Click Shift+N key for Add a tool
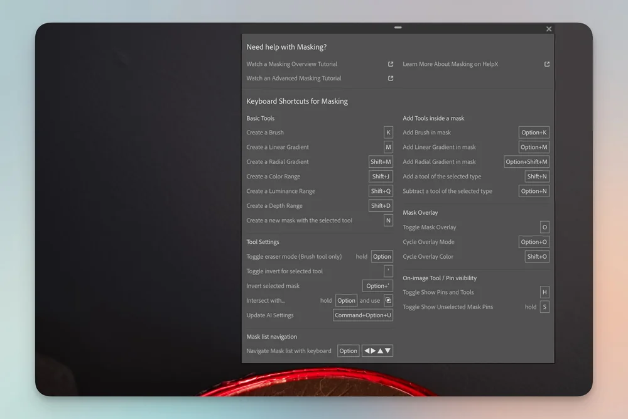Viewport: 628px width, 419px height. [x=537, y=177]
